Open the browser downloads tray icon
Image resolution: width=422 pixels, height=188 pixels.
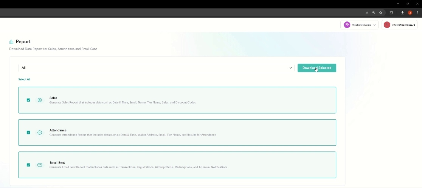point(402,12)
